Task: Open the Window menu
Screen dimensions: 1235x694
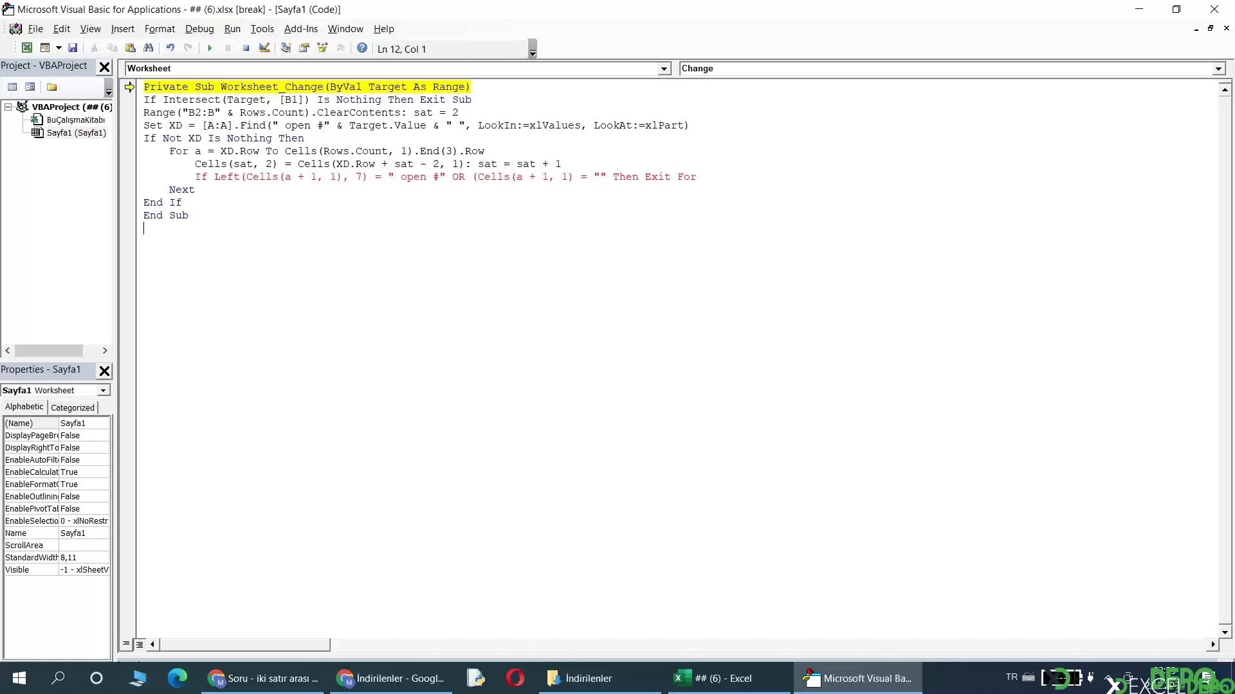Action: coord(345,29)
